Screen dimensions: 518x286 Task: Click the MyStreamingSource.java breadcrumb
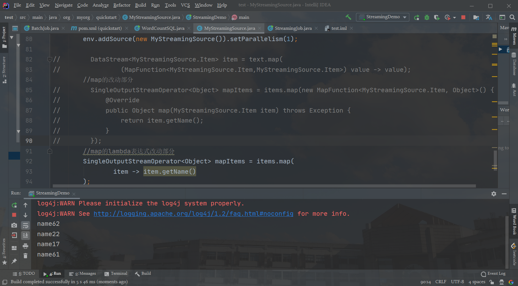pos(151,17)
